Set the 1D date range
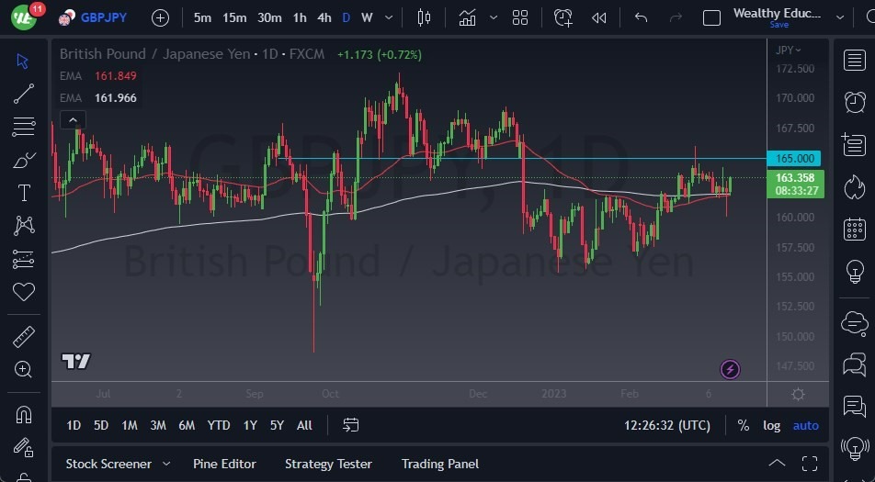 [74, 425]
